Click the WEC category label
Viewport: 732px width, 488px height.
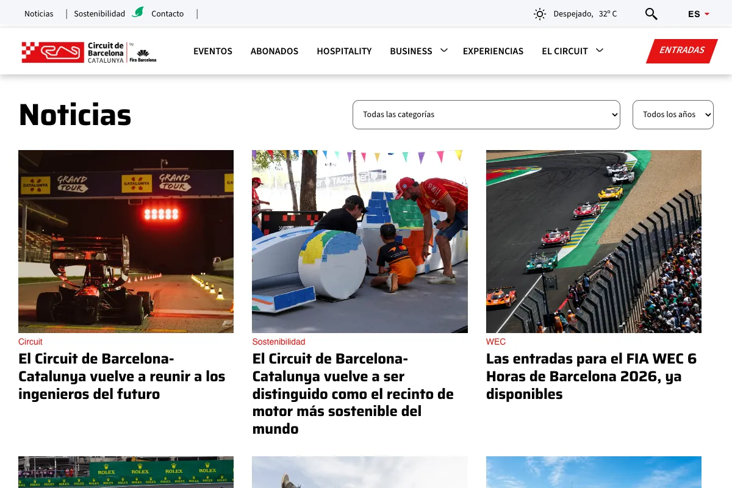[496, 342]
